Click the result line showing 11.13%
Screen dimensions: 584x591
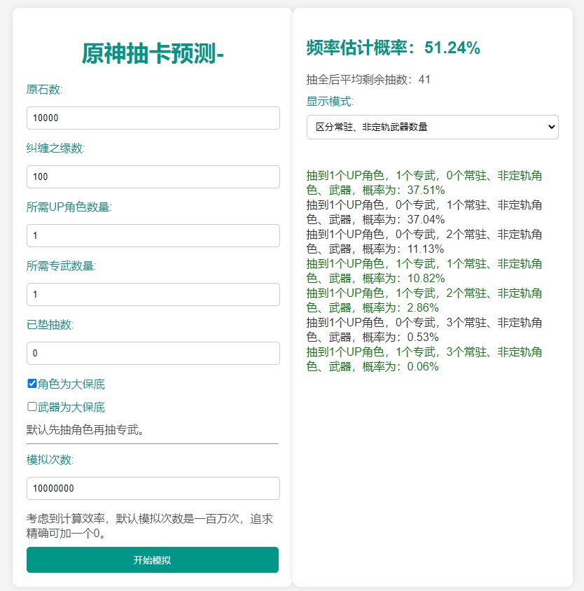(424, 242)
